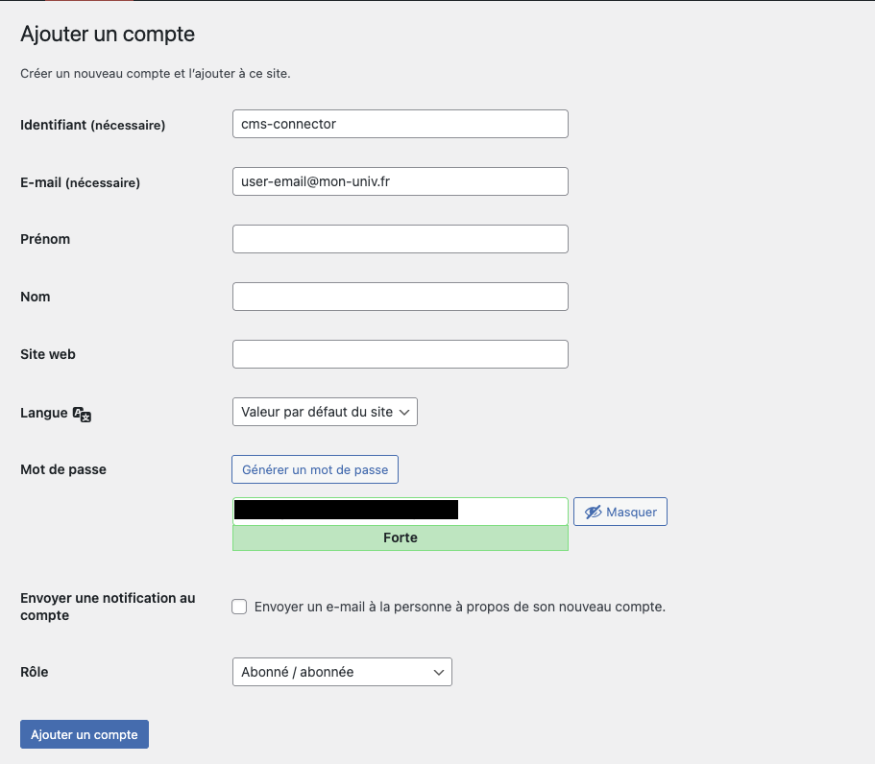This screenshot has width=875, height=764.
Task: Submit the form with the Ajouter un compte button
Action: [85, 734]
